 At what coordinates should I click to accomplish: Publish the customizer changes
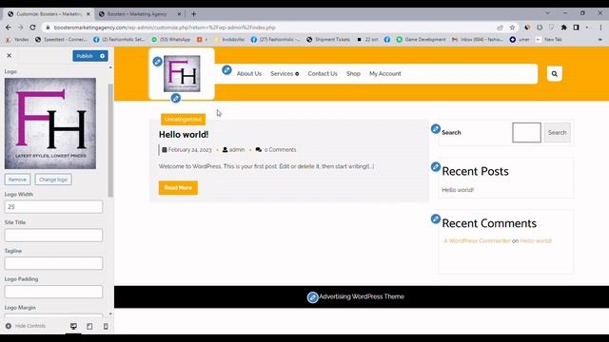point(85,56)
